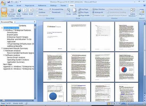
Task: Switch to the References tab
Action: point(42,6)
